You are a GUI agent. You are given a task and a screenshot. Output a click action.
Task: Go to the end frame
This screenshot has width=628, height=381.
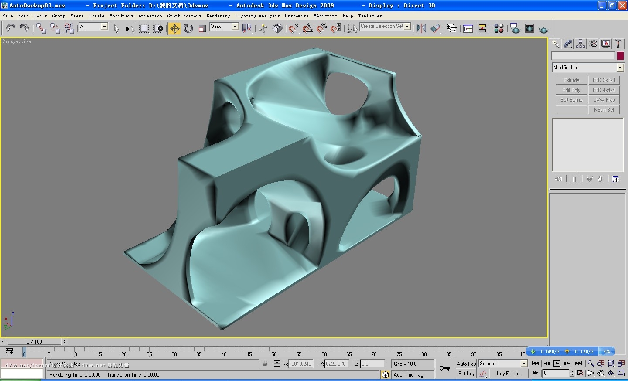(578, 364)
